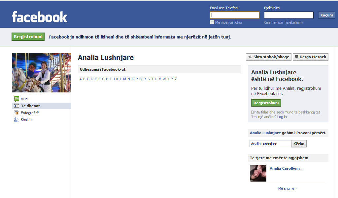Viewport: 338px width, 198px height.
Task: Select letter L in the directory
Action: [x=121, y=79]
